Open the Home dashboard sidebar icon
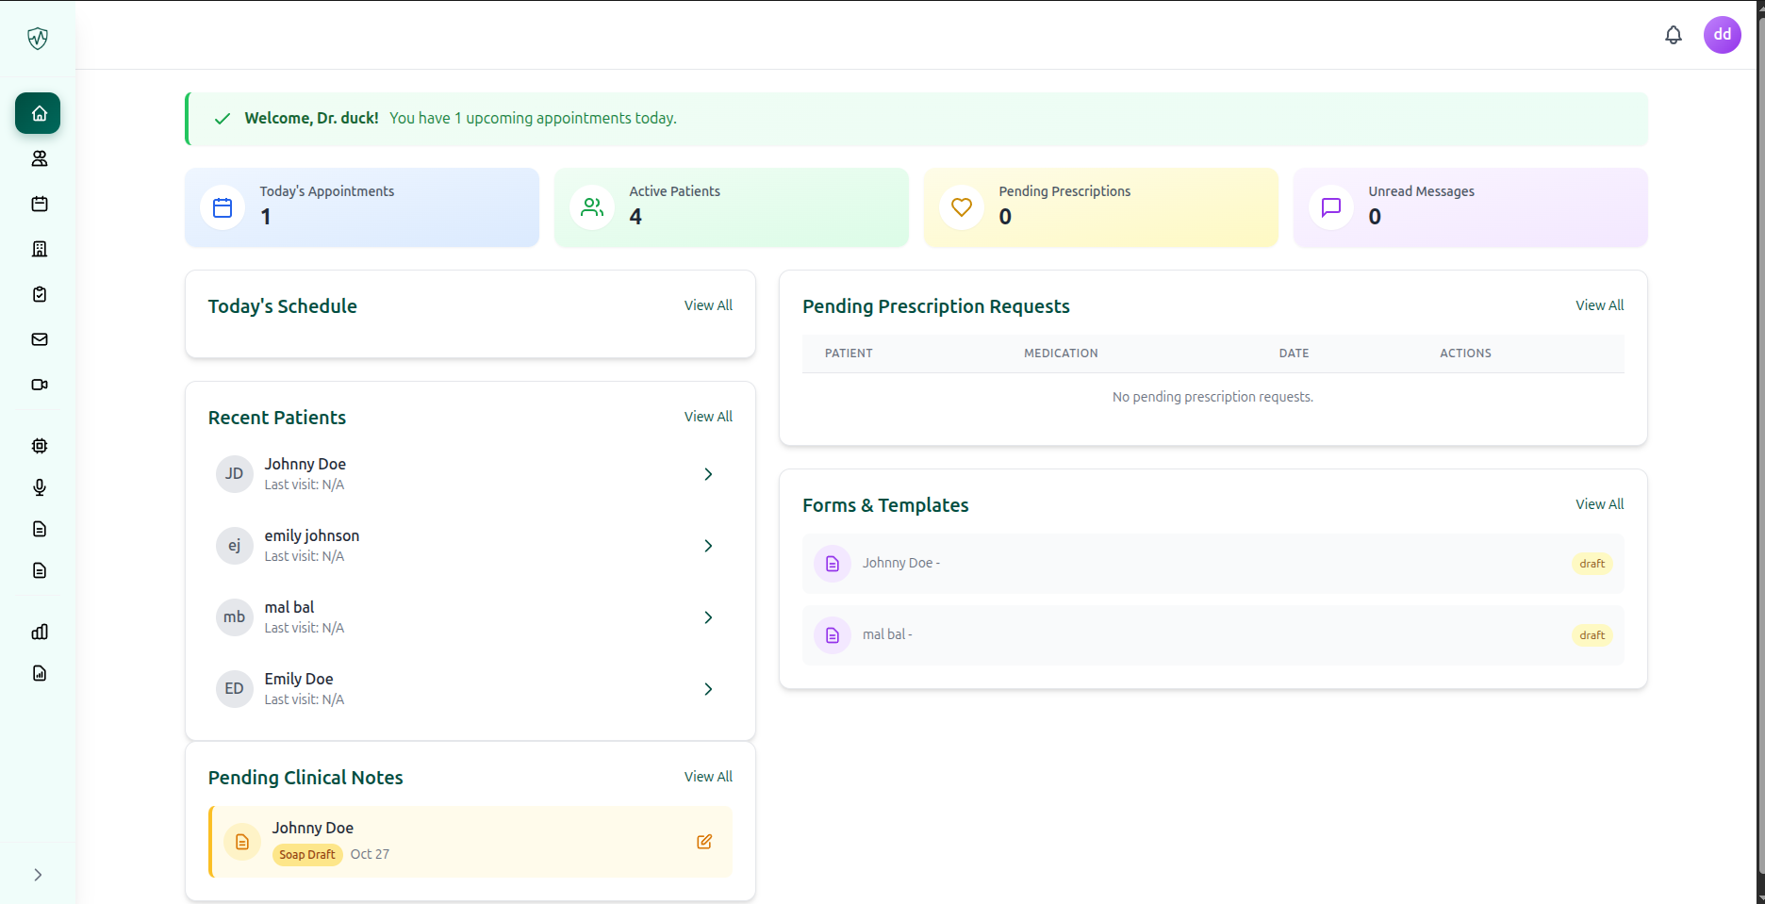 39,113
